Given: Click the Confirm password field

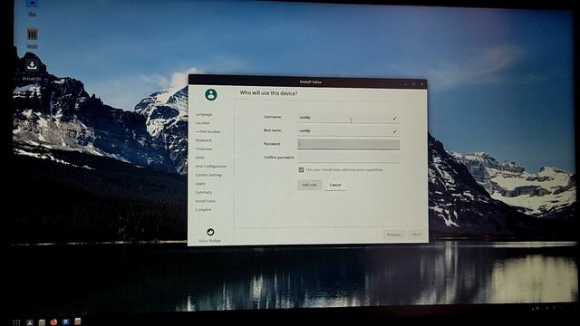Looking at the screenshot, I should [x=348, y=158].
